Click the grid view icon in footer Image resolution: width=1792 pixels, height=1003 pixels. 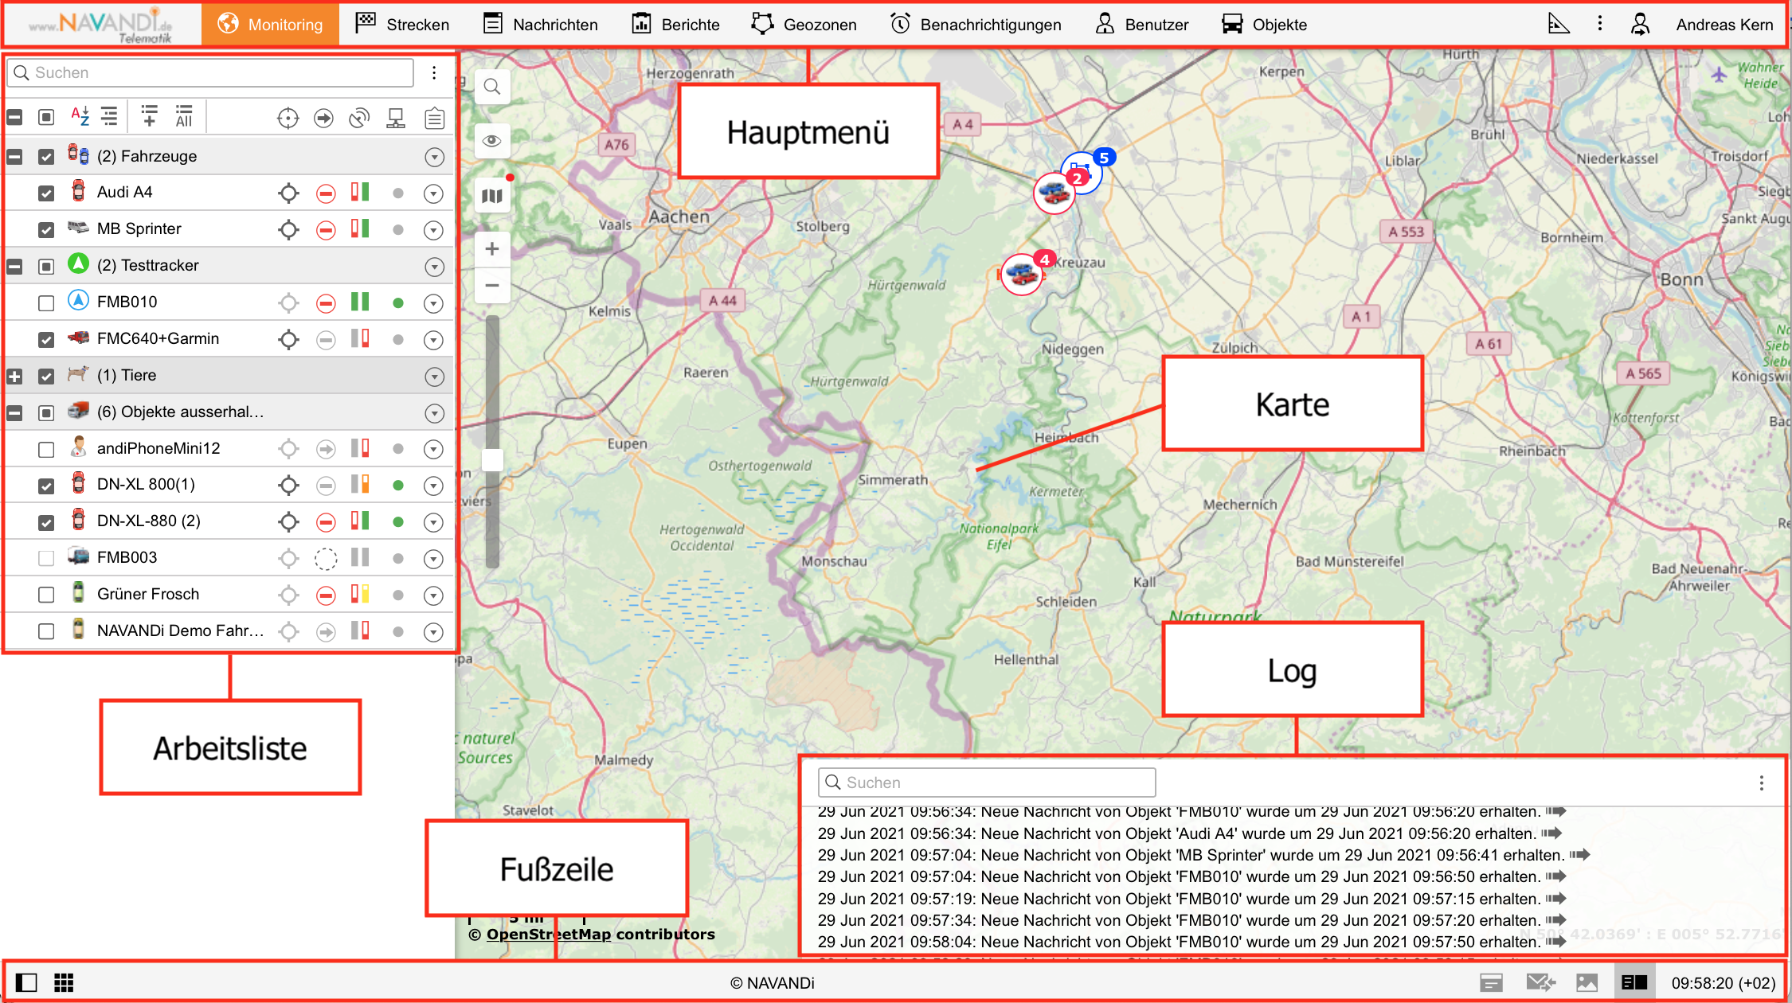pos(64,982)
